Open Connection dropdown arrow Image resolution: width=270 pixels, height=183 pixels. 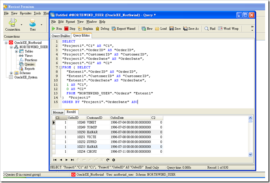(x=22, y=25)
